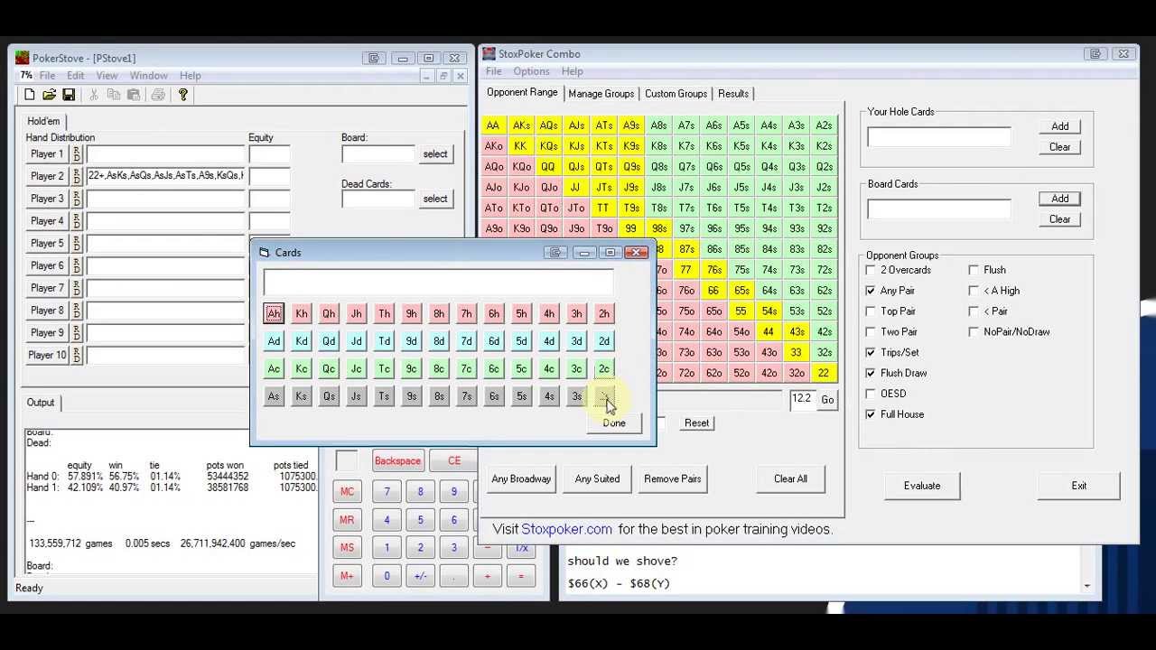Image resolution: width=1156 pixels, height=650 pixels.
Task: Click the New document toolbar icon
Action: coord(30,95)
